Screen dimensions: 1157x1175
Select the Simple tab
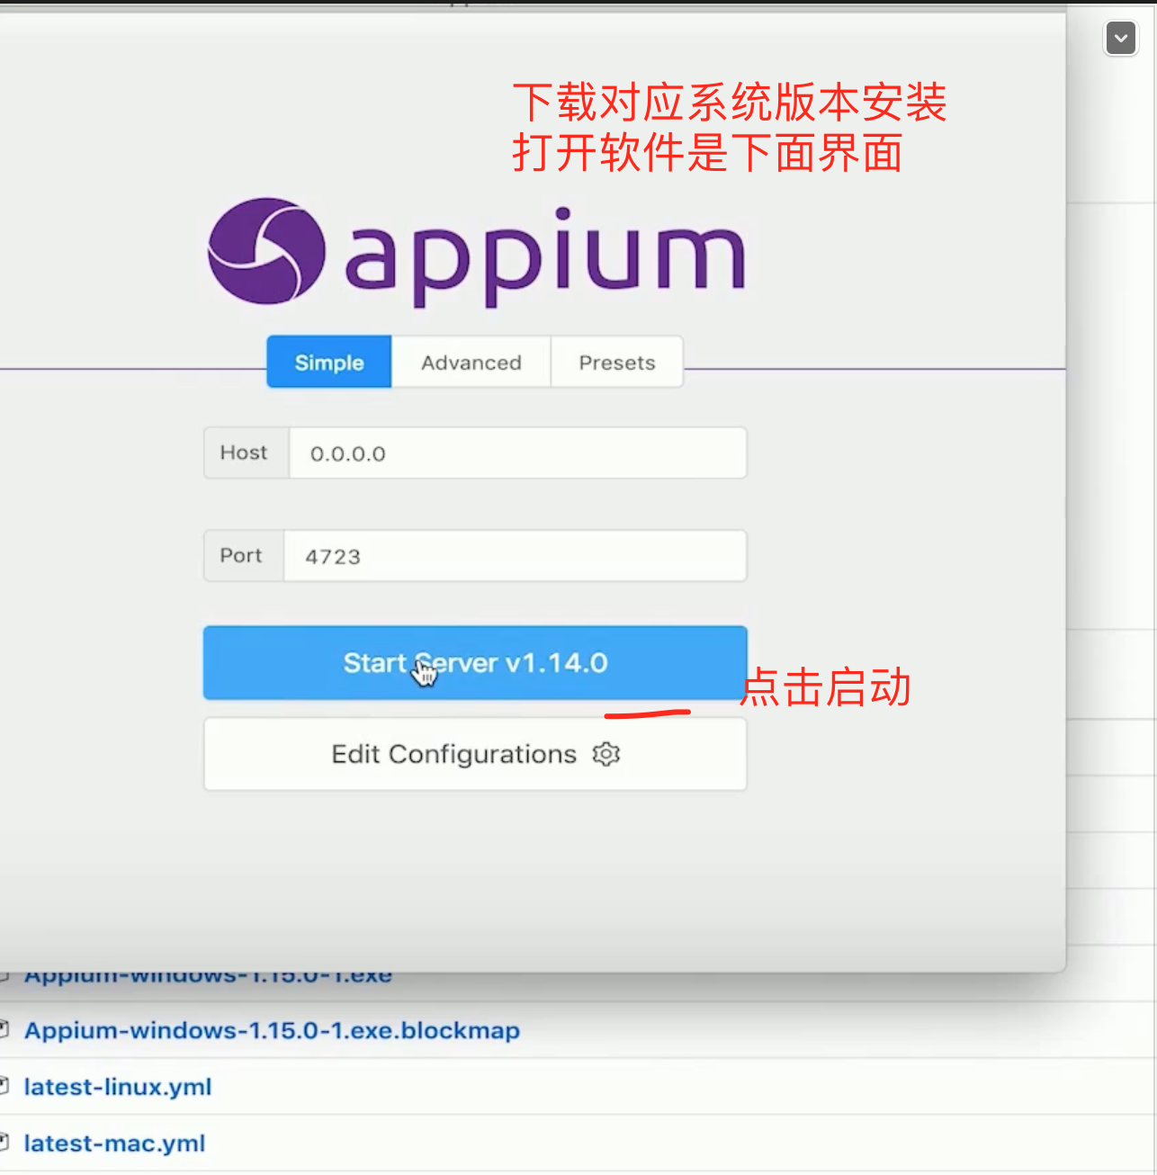tap(329, 362)
